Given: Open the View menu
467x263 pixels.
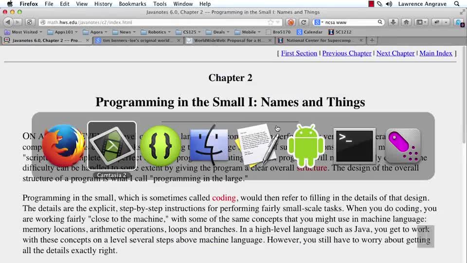Looking at the screenshot, I should pyautogui.click(x=82, y=4).
